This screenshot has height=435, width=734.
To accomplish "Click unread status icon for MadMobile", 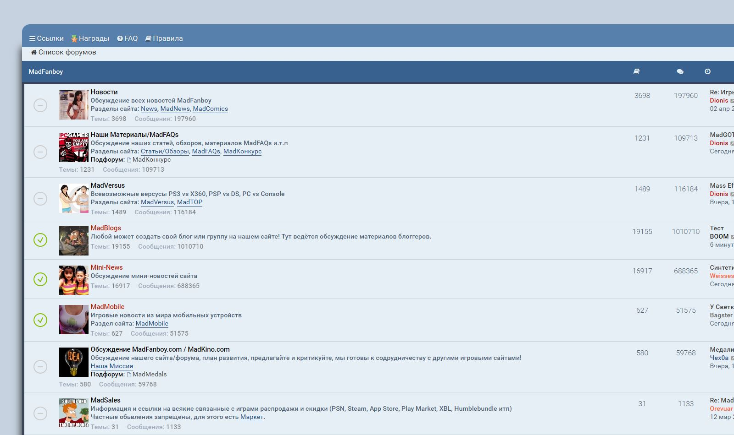I will [40, 320].
